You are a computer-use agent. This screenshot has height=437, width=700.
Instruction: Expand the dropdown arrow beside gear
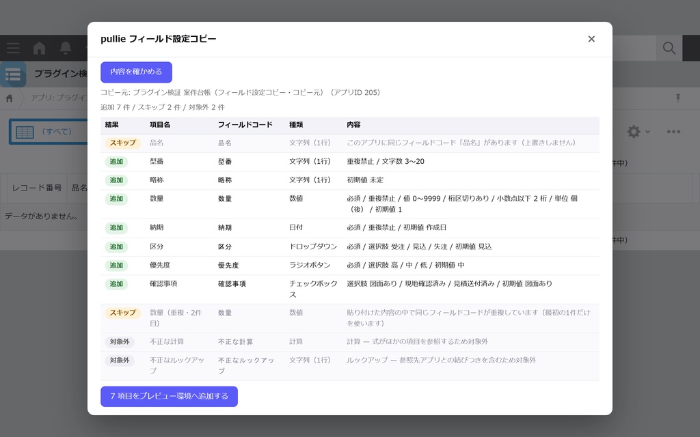[x=648, y=132]
